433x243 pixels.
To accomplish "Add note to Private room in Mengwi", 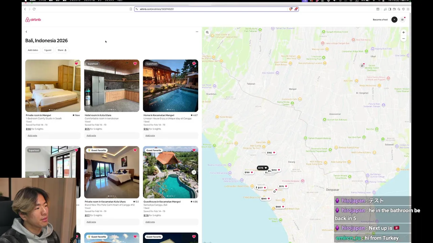I will tap(32, 135).
